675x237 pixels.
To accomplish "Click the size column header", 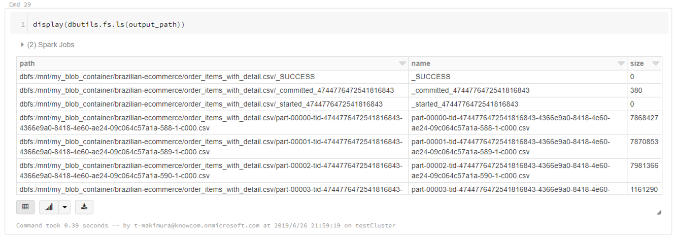I will pos(637,63).
